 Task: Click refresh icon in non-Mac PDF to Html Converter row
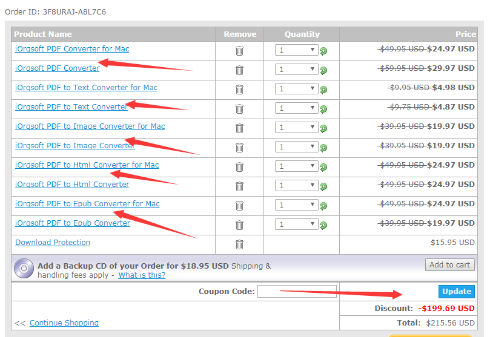[x=323, y=186]
